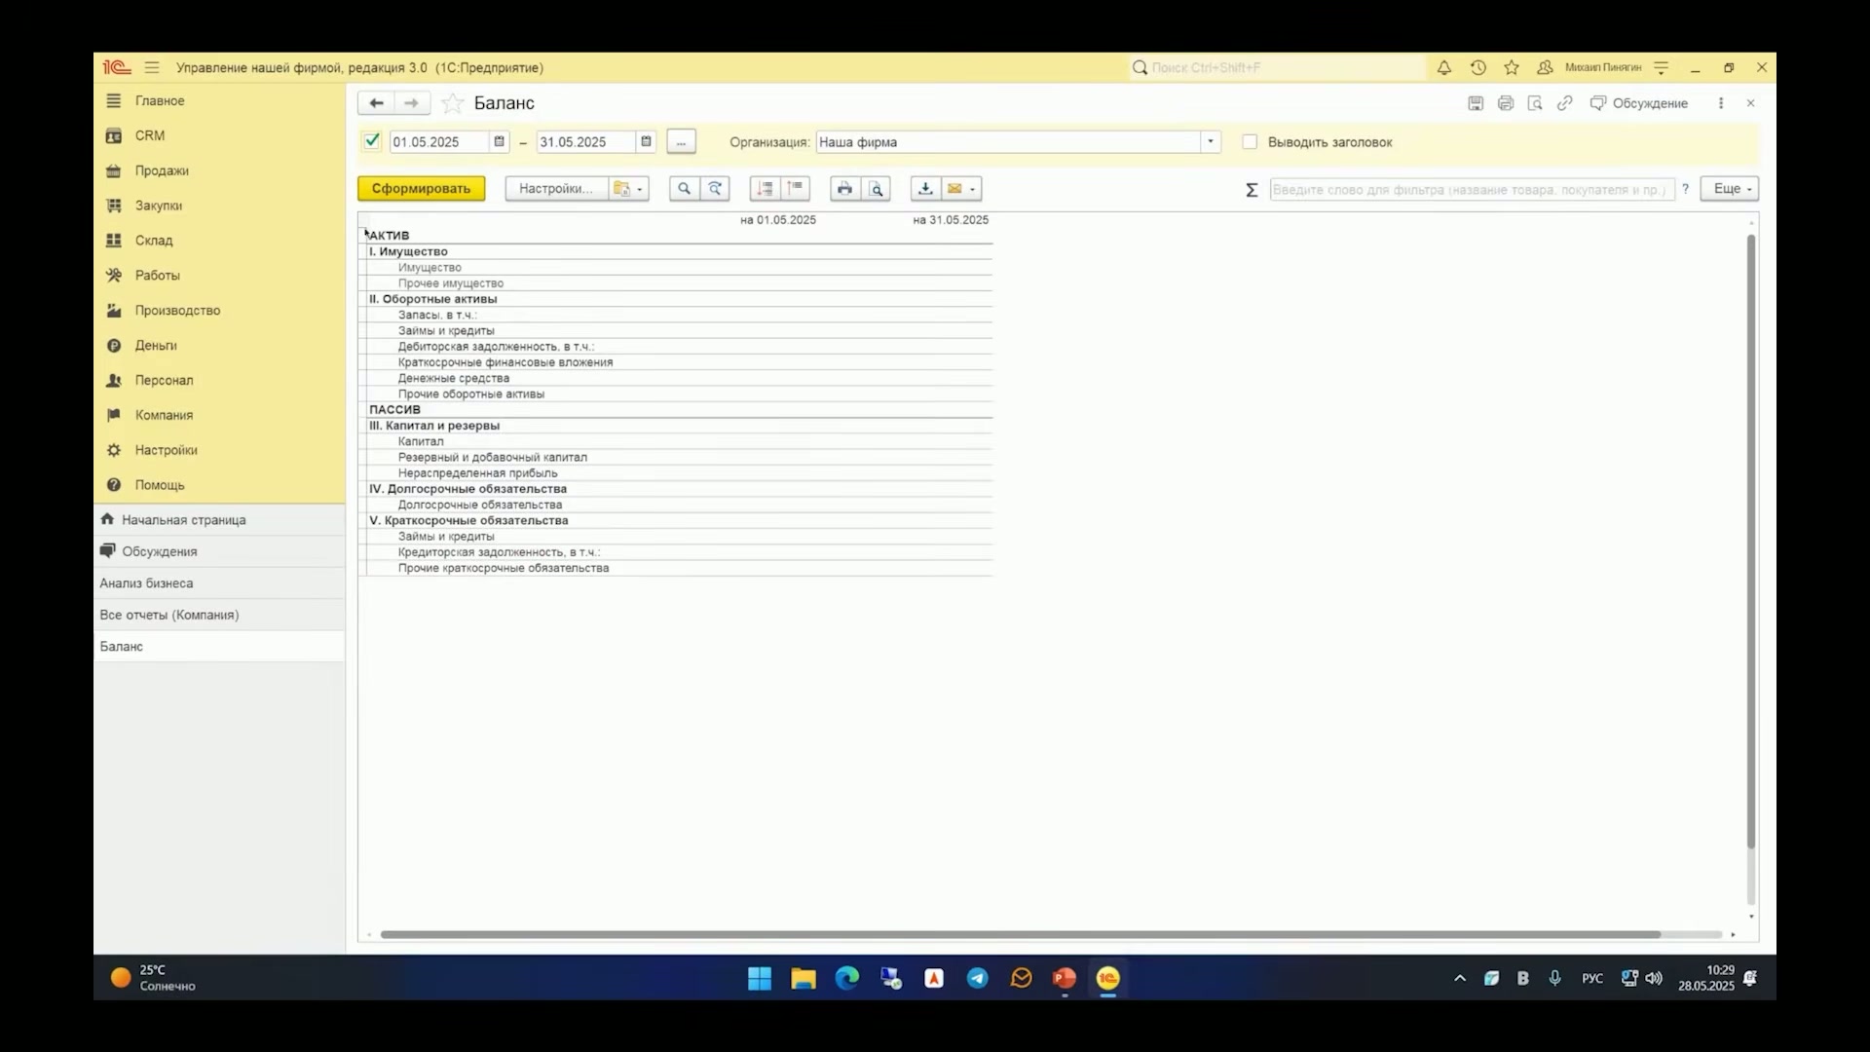Click the floppy disk save icon in header

point(1476,103)
